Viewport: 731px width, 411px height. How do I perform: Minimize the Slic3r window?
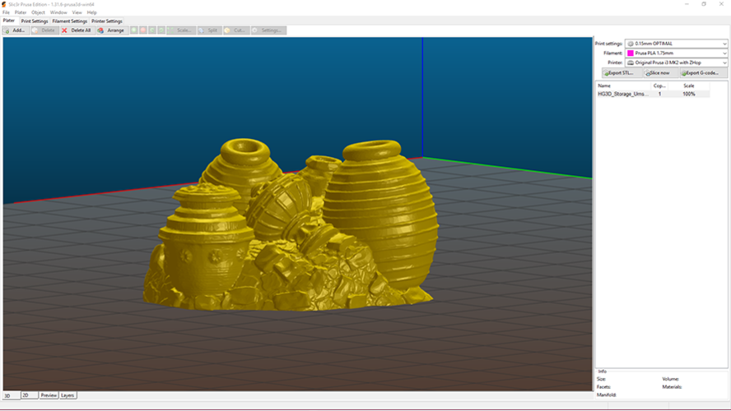click(x=687, y=4)
